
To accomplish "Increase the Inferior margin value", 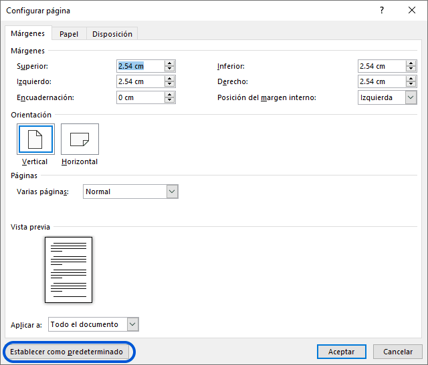I will [x=411, y=63].
